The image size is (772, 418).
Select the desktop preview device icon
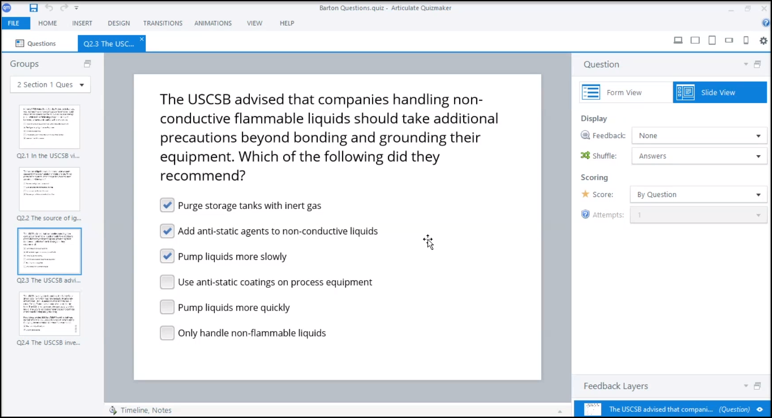(x=678, y=41)
